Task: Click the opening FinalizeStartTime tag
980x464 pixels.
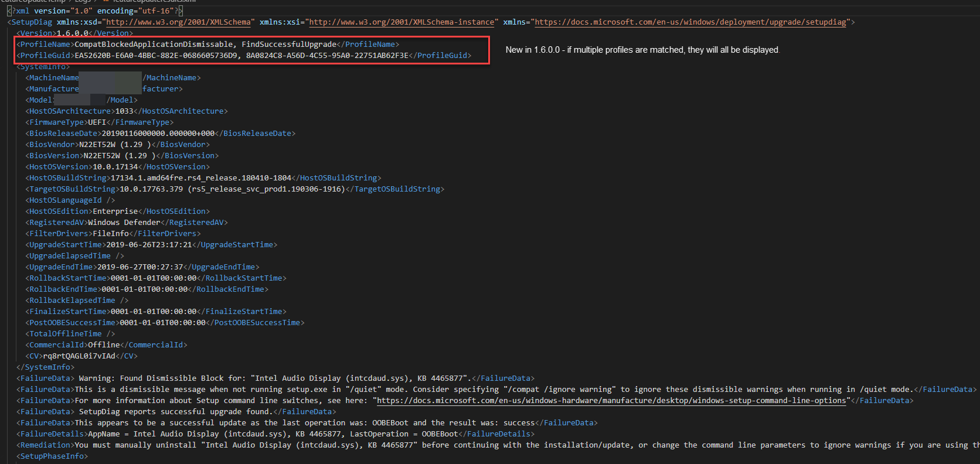Action: (x=68, y=311)
